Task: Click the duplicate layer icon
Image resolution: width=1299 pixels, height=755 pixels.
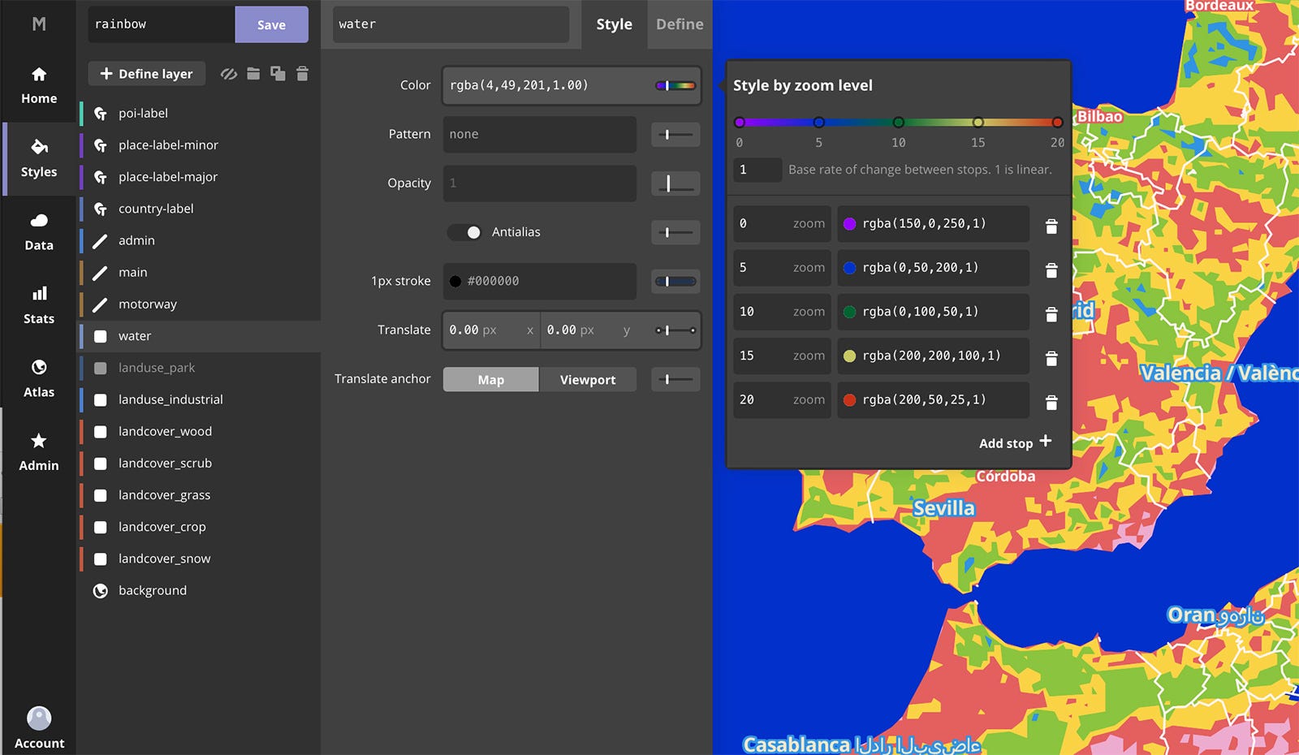Action: tap(278, 73)
